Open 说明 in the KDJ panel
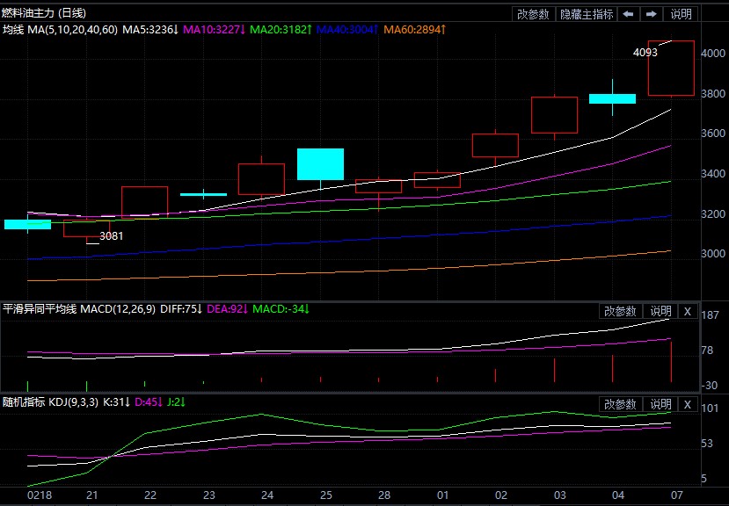729x506 pixels. [660, 404]
